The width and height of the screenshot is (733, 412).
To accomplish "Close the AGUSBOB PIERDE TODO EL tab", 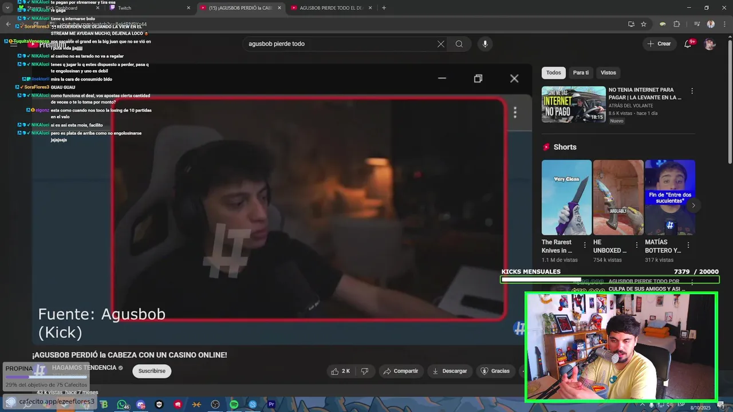I will point(371,8).
